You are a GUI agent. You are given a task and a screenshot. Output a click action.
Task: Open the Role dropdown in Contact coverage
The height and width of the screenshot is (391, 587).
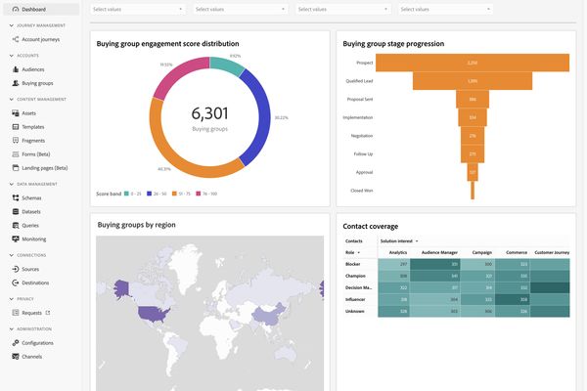click(x=352, y=252)
